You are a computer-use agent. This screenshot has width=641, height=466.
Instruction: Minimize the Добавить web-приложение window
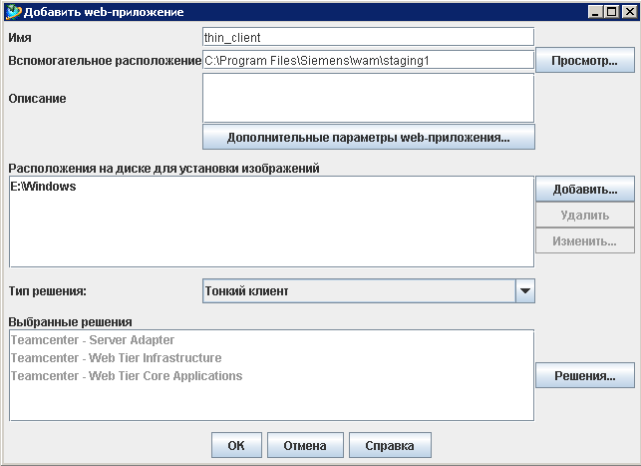pyautogui.click(x=595, y=12)
